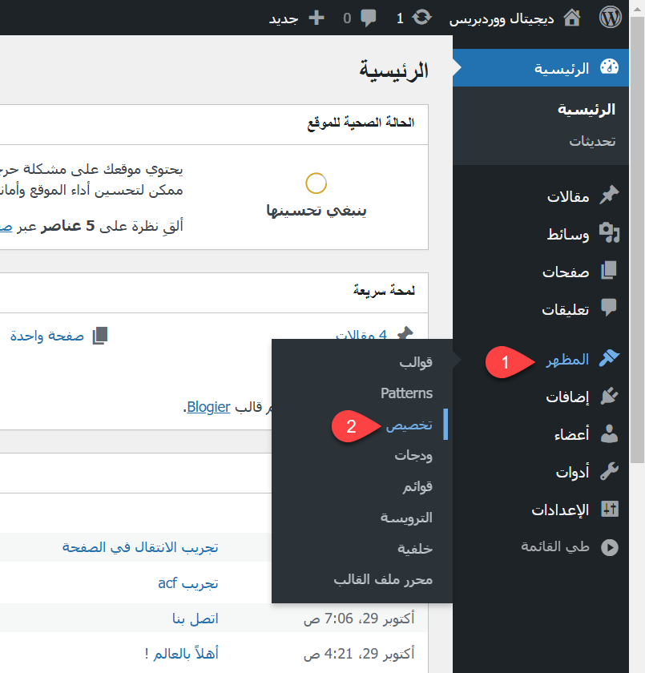The height and width of the screenshot is (673, 645).
Task: Choose قوالب in the appearance submenu
Action: [416, 362]
